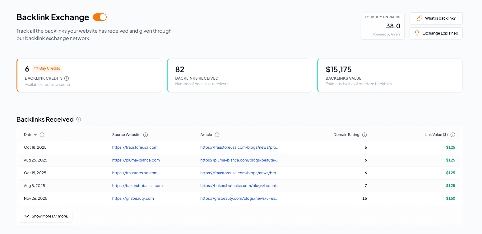482x234 pixels.
Task: Click the info icon beside Backlink Credits
Action: pos(67,78)
